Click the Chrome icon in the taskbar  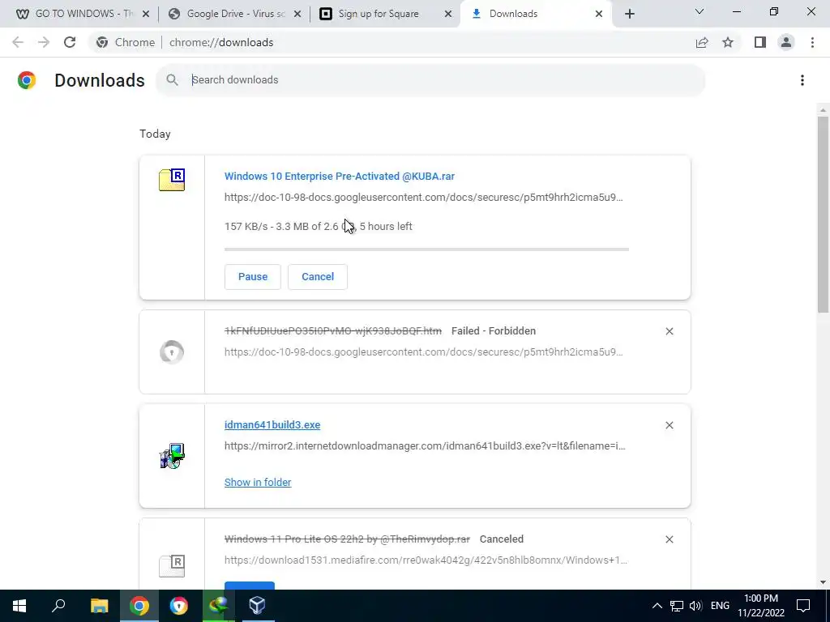(139, 606)
